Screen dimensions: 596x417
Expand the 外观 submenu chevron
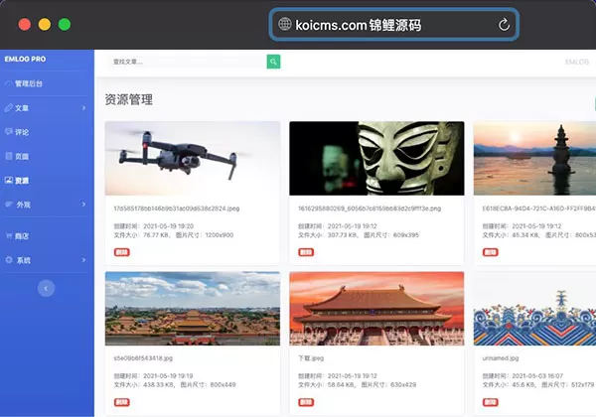83,205
